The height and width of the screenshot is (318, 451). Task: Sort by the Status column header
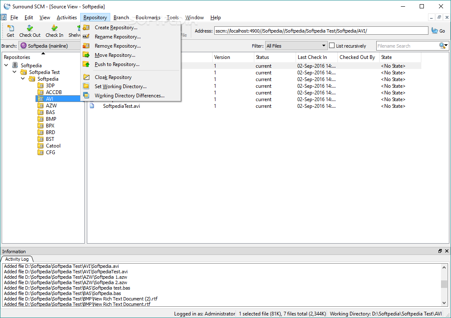[x=275, y=57]
